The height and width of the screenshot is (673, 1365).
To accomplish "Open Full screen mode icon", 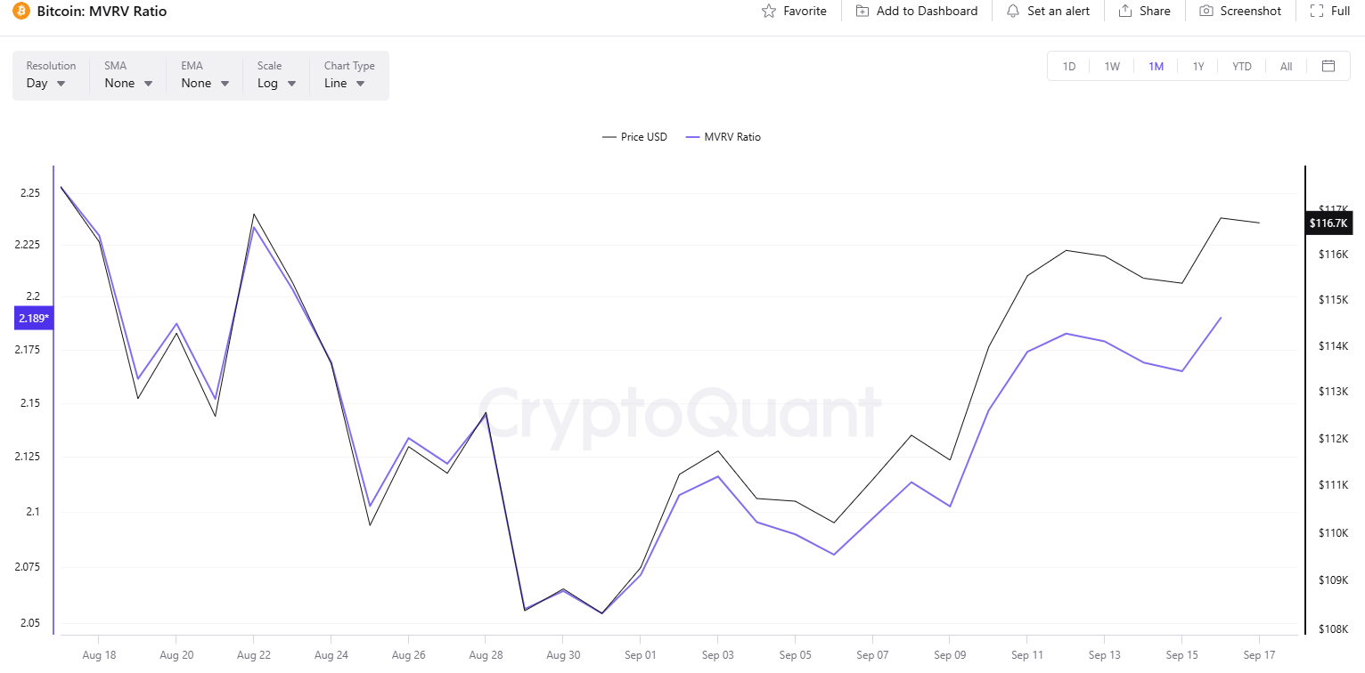I will [1317, 12].
